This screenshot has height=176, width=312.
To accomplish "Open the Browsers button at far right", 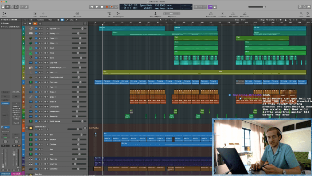I will (309, 7).
